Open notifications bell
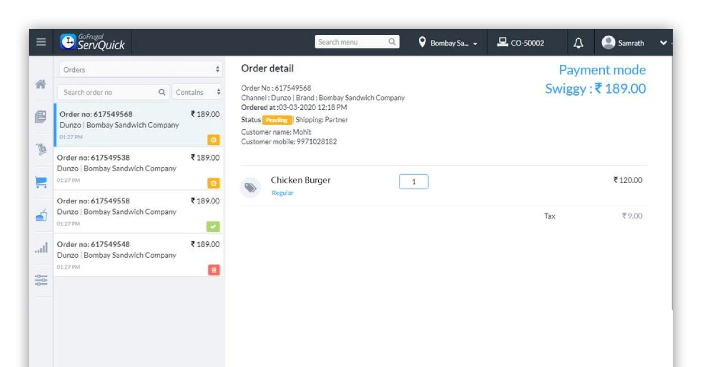The image size is (702, 367). [578, 43]
